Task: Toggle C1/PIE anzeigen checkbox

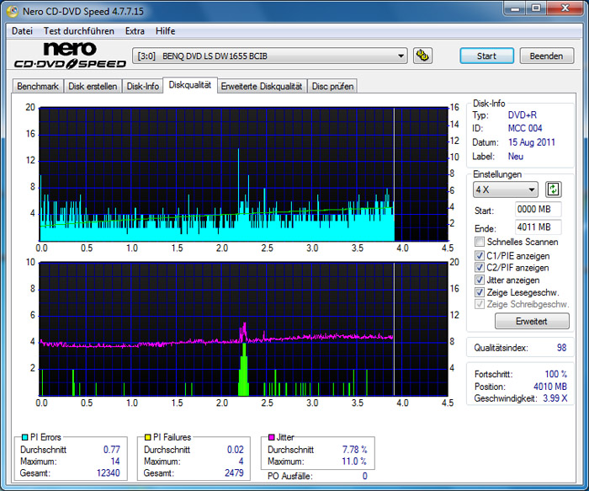Action: point(480,256)
